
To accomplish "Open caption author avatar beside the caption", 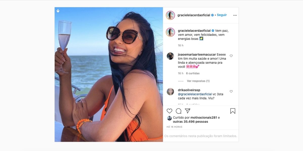I will tap(170, 32).
